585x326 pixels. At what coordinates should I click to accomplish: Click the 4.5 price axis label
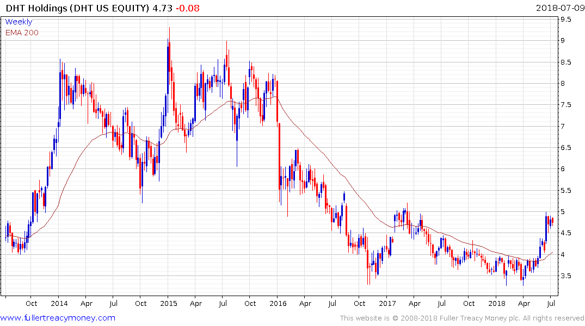(565, 233)
